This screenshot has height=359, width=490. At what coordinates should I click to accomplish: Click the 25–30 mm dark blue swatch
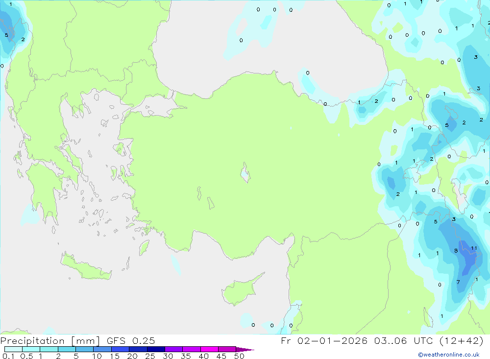[156, 349]
